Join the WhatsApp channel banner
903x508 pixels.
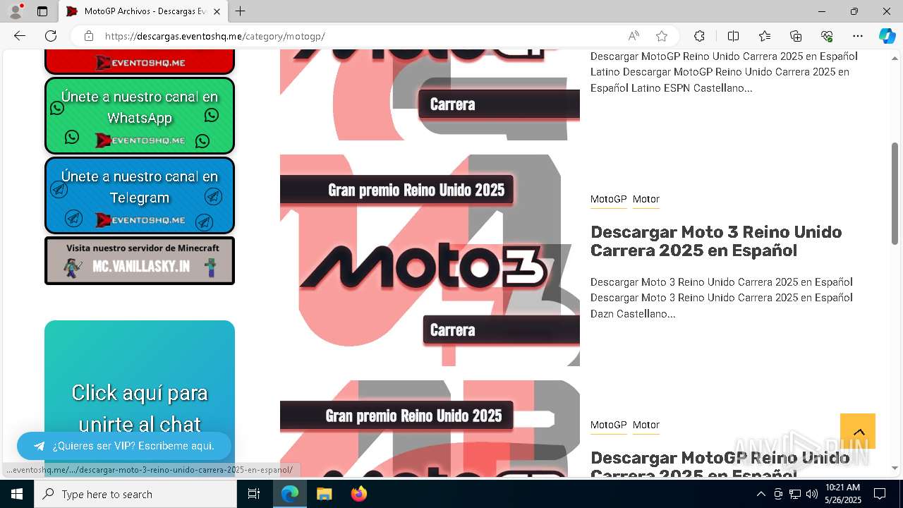(x=140, y=116)
